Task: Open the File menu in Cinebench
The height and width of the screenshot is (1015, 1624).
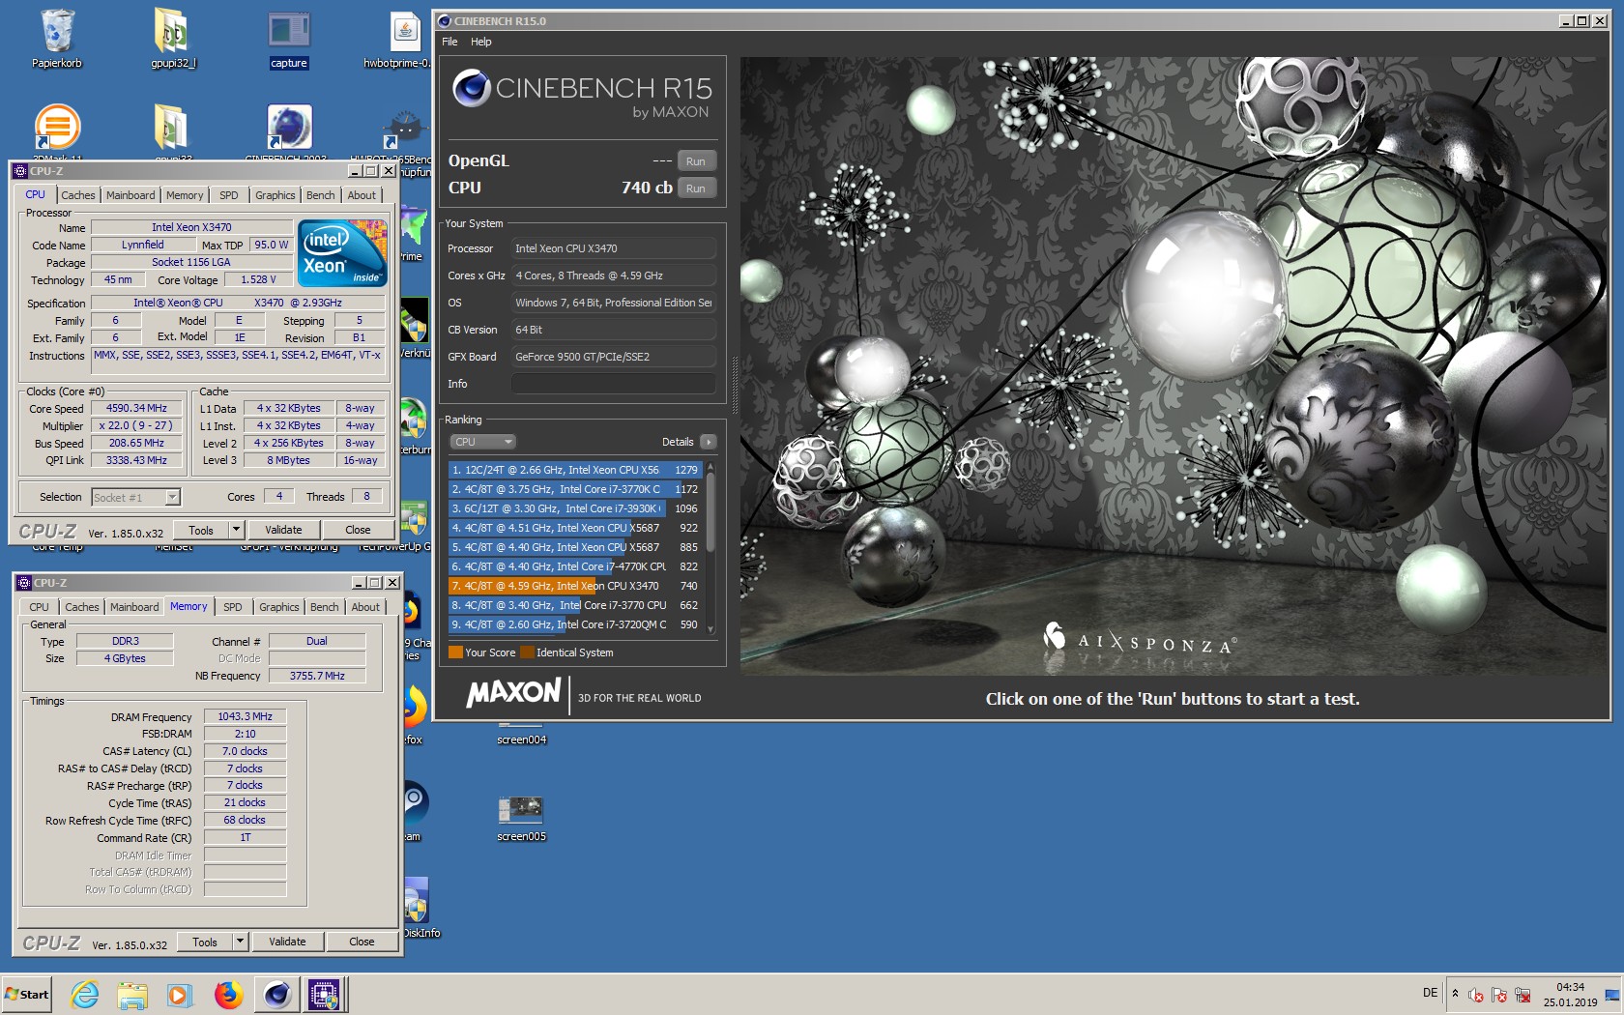Action: click(449, 42)
